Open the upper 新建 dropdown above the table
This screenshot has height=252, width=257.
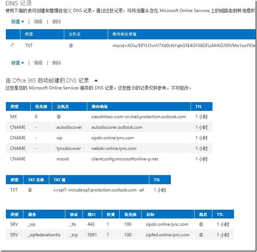18,22
